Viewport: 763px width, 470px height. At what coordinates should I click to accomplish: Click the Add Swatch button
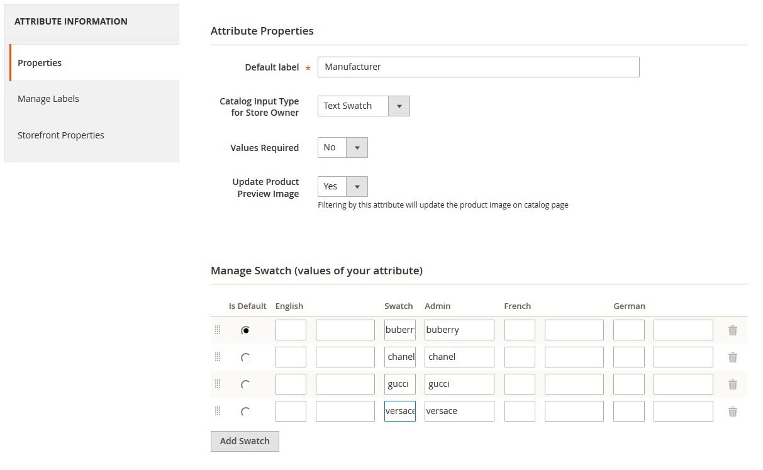[x=245, y=441]
